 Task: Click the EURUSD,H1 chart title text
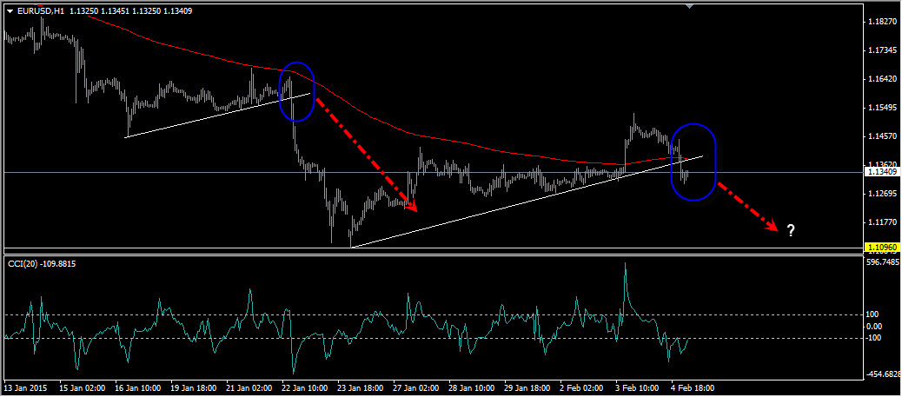click(39, 10)
